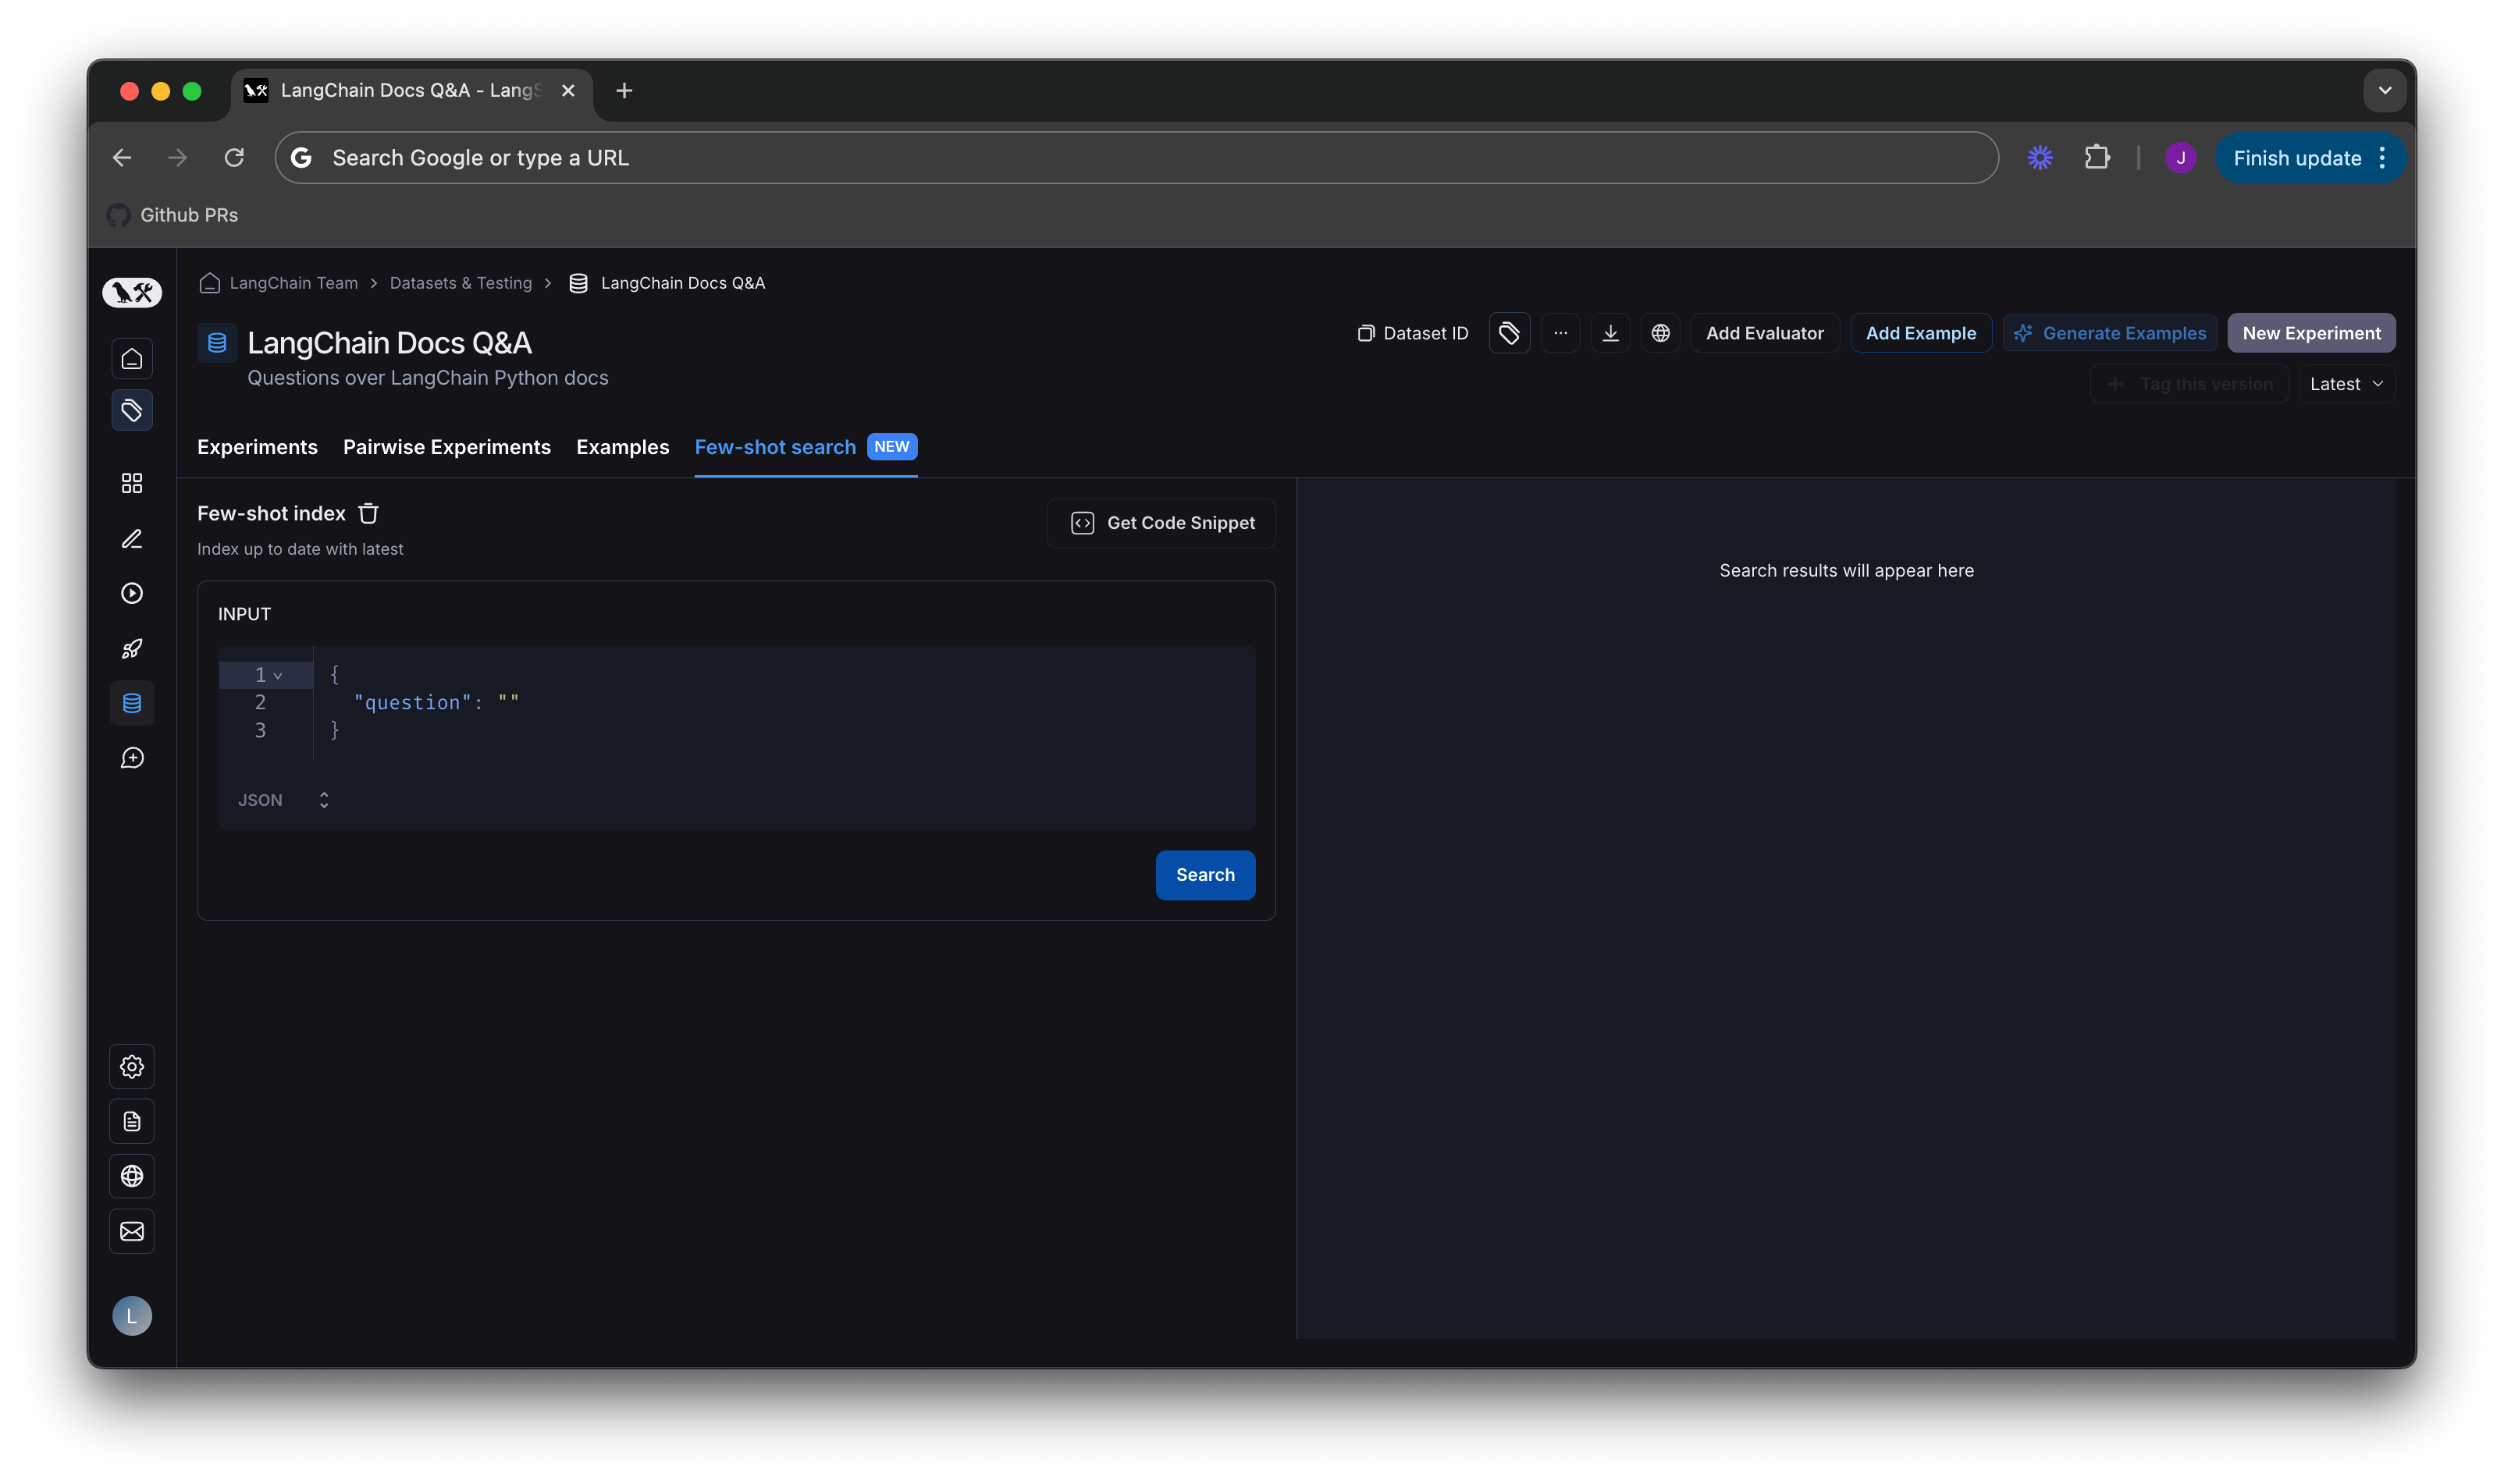2504x1484 pixels.
Task: Open the Home icon in the sidebar
Action: tap(132, 359)
